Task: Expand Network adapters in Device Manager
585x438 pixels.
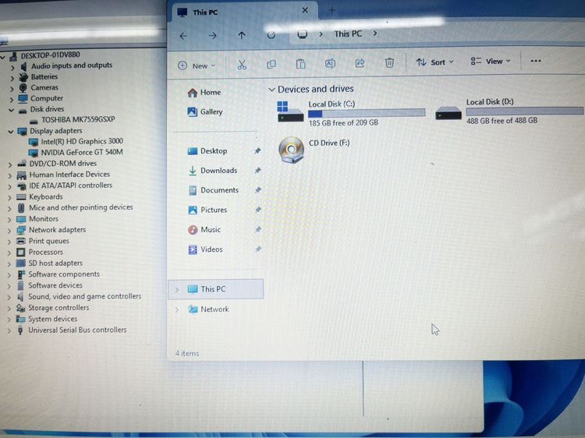Action: tap(9, 231)
